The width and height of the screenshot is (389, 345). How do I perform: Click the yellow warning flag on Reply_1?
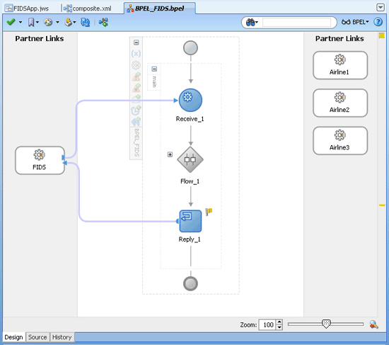click(x=209, y=212)
